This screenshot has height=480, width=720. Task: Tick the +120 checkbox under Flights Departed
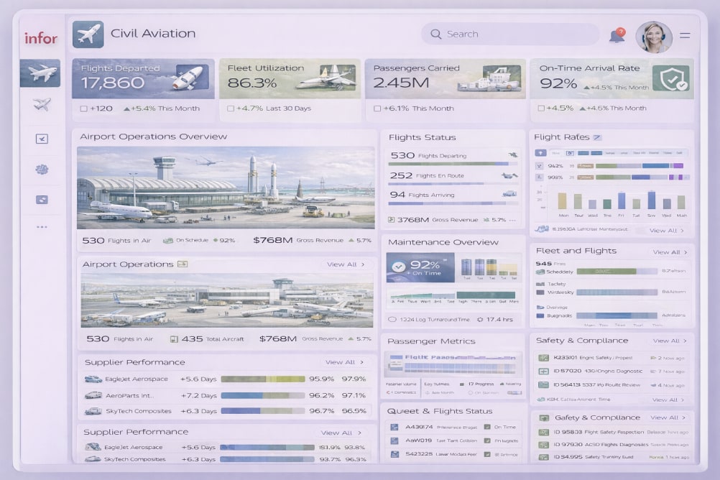coord(84,109)
